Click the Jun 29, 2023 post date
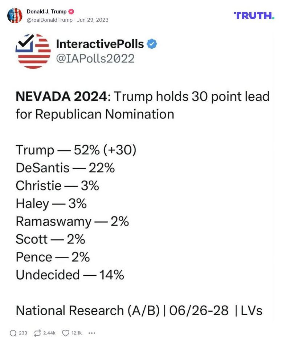The image size is (282, 344). coord(93,20)
